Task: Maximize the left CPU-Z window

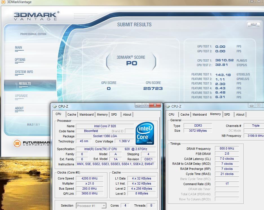Action: (146, 105)
